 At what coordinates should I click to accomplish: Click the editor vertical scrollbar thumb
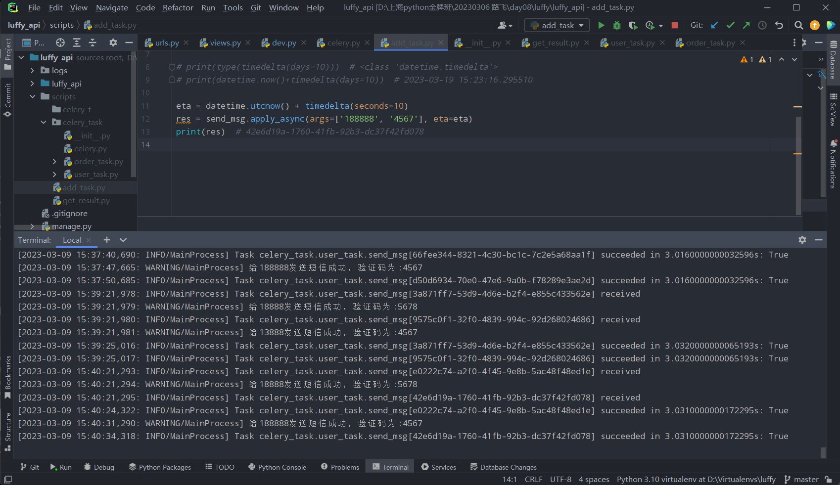pyautogui.click(x=798, y=166)
